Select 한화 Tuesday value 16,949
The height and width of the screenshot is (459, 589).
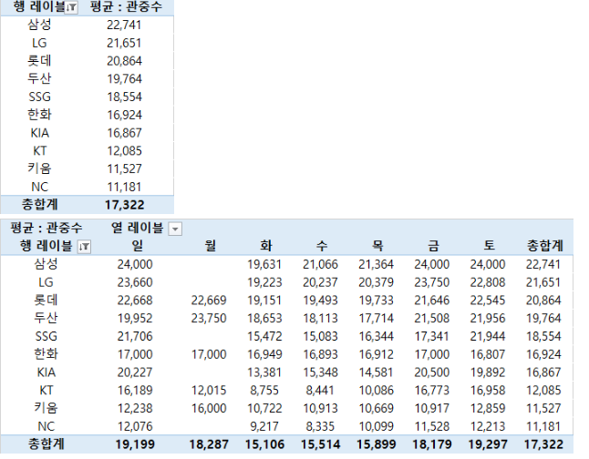[x=264, y=354]
